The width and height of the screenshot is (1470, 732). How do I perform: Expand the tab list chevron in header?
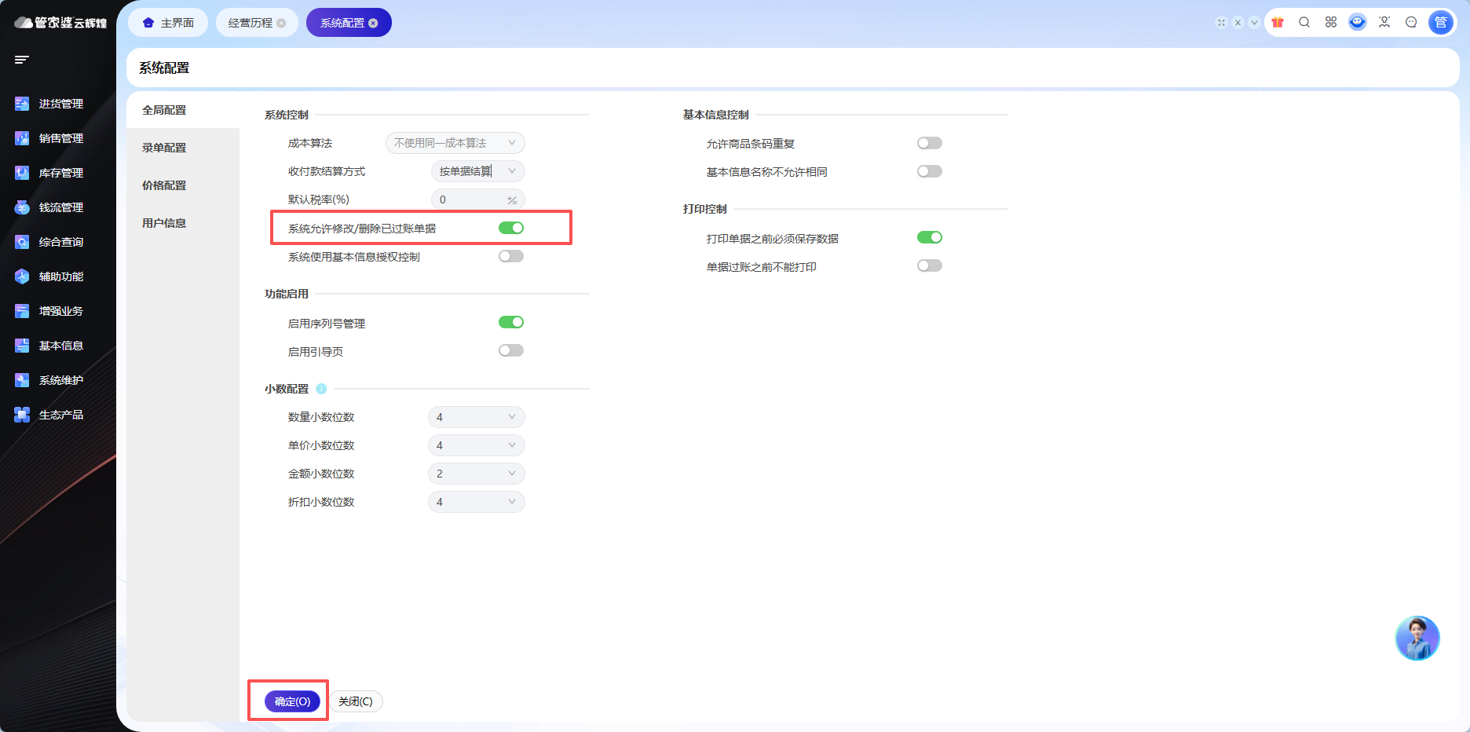1254,23
